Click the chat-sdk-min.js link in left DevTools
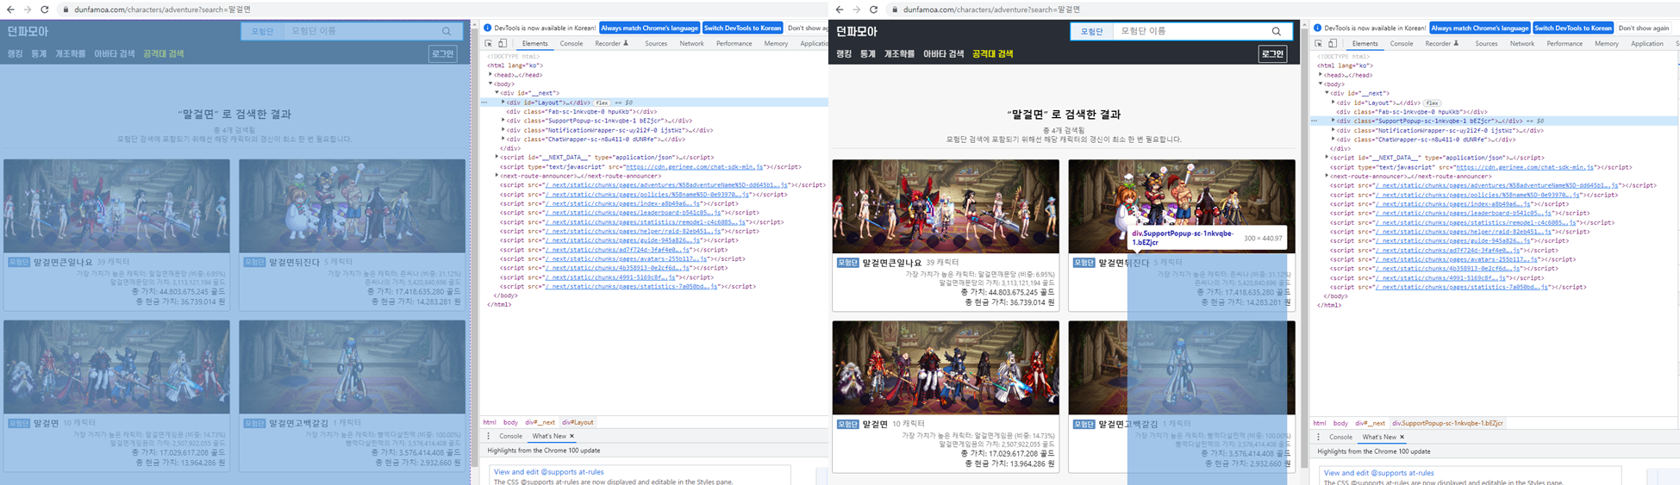This screenshot has width=1680, height=485. [x=695, y=167]
